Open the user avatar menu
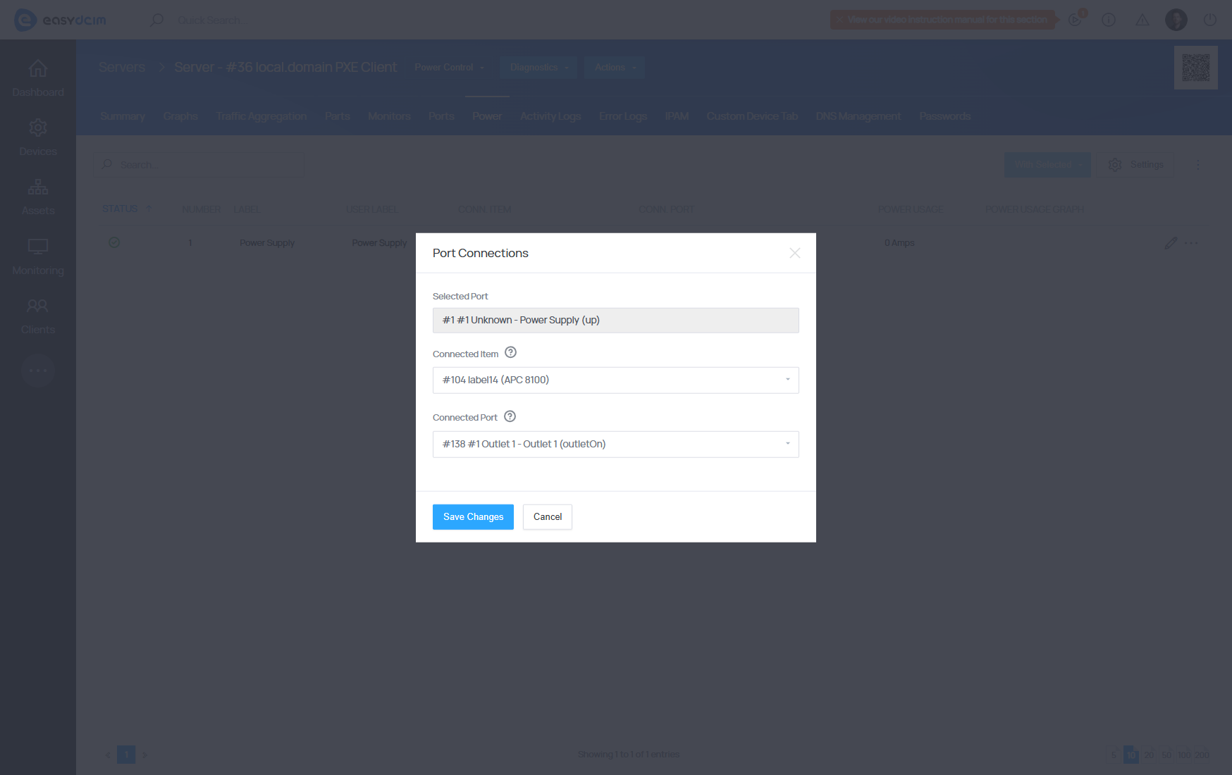 (1176, 20)
